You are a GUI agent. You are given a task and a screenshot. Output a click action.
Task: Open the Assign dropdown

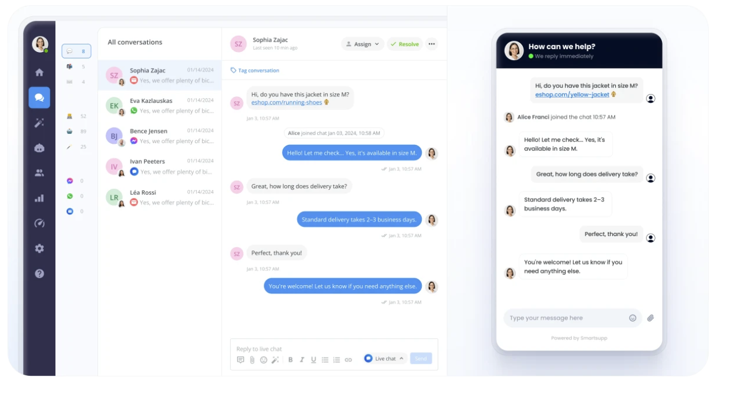click(362, 44)
